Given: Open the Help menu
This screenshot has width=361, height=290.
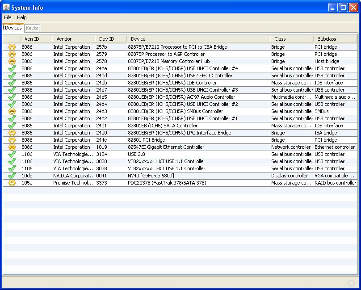Looking at the screenshot, I should 21,17.
